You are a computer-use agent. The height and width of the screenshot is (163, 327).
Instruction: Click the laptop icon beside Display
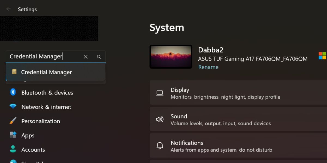click(x=160, y=93)
